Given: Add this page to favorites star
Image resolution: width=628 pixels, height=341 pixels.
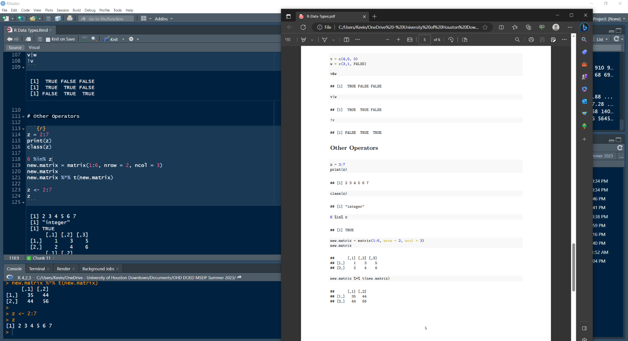Looking at the screenshot, I should tap(485, 27).
